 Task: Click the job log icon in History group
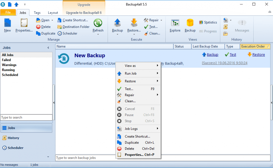pyautogui.click(x=226, y=20)
